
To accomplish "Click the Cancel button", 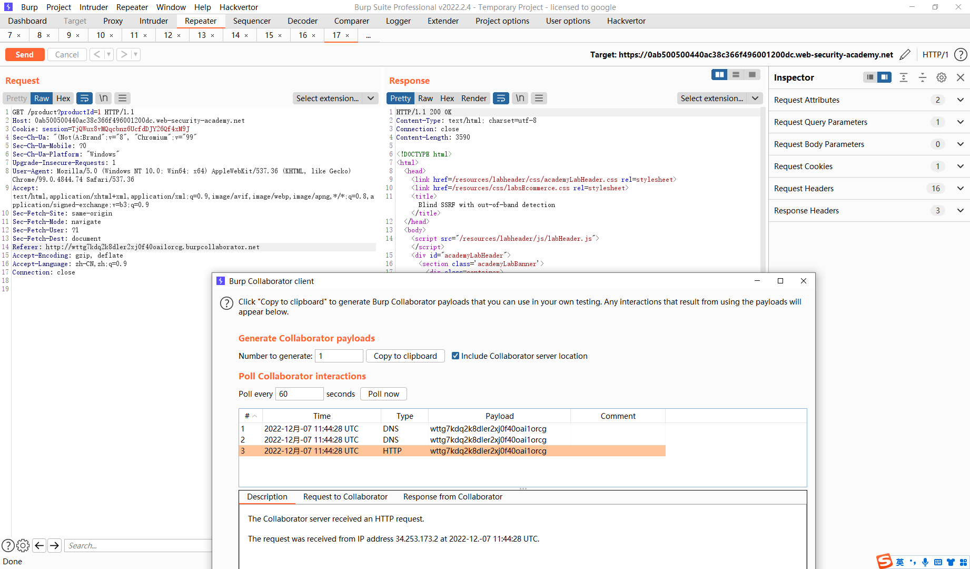I will coord(67,55).
